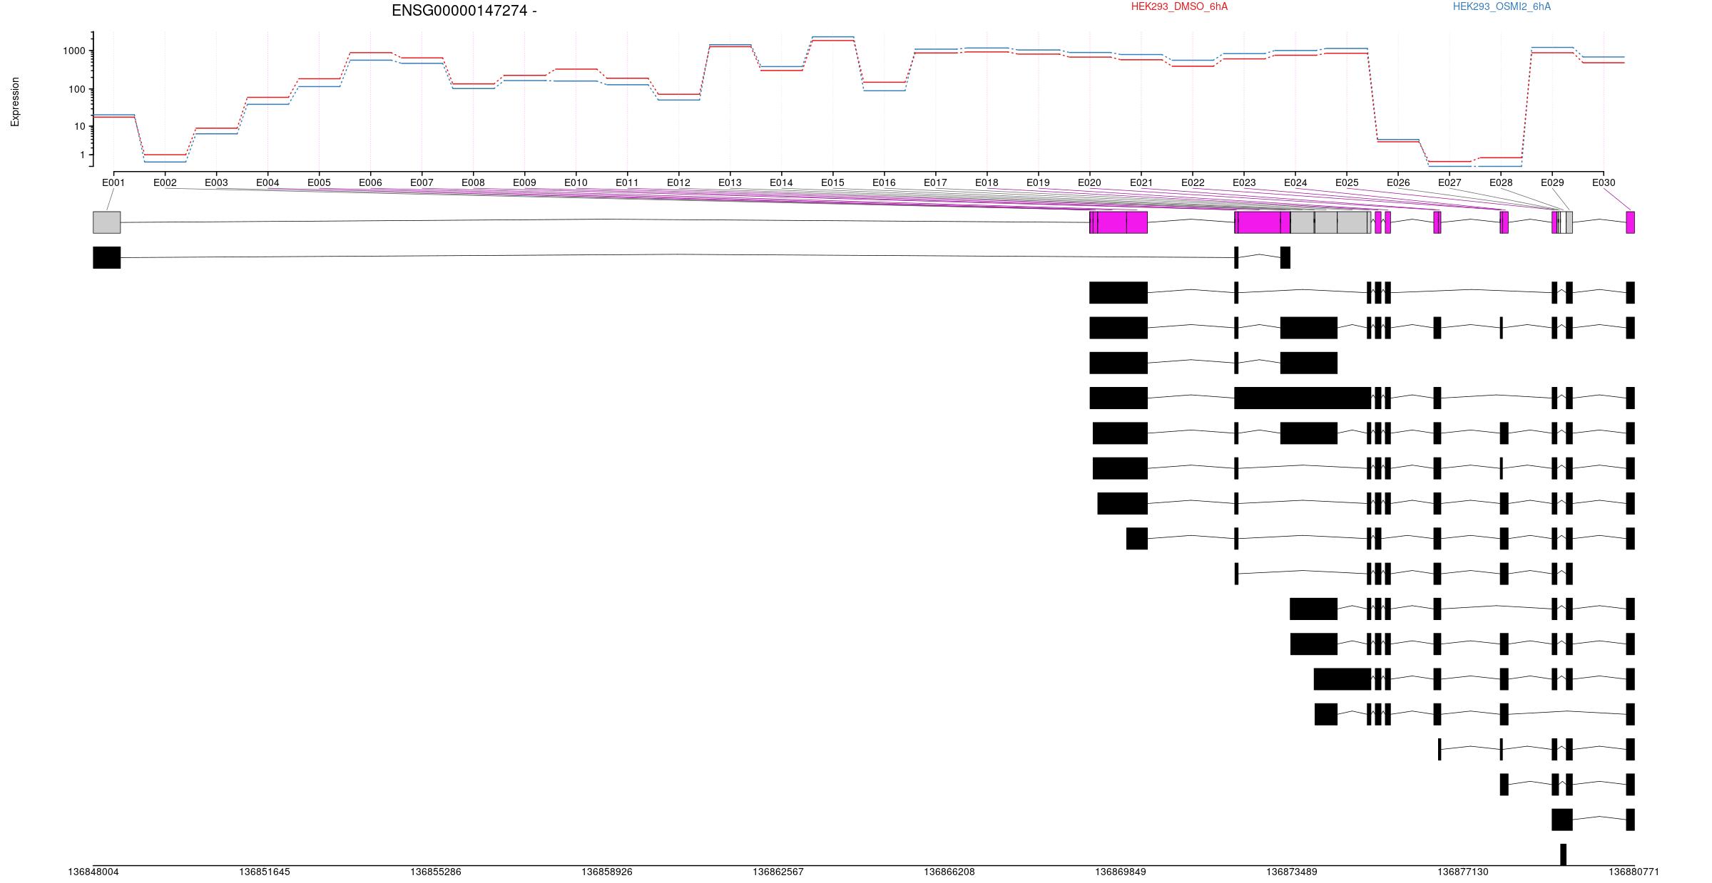Viewport: 1712px width, 883px height.
Task: Click exon label E028
Action: pos(1501,182)
